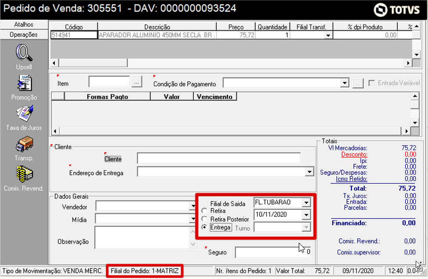Enable the Entrada Variável checkbox
This screenshot has width=428, height=279.
371,83
